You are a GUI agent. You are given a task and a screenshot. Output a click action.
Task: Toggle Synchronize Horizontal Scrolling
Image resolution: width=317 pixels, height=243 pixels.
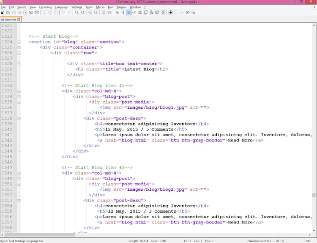tap(110, 13)
